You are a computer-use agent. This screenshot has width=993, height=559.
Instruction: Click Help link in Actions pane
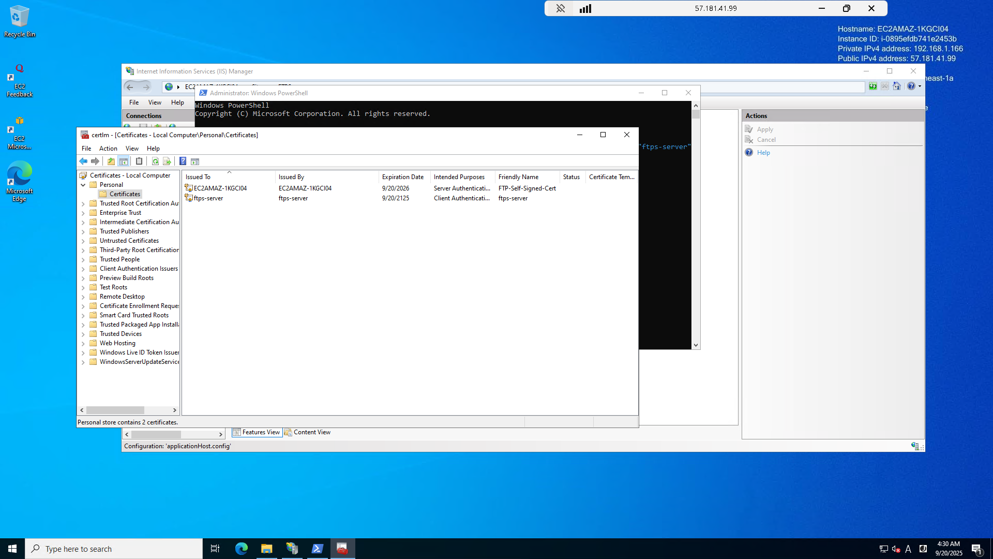tap(763, 153)
